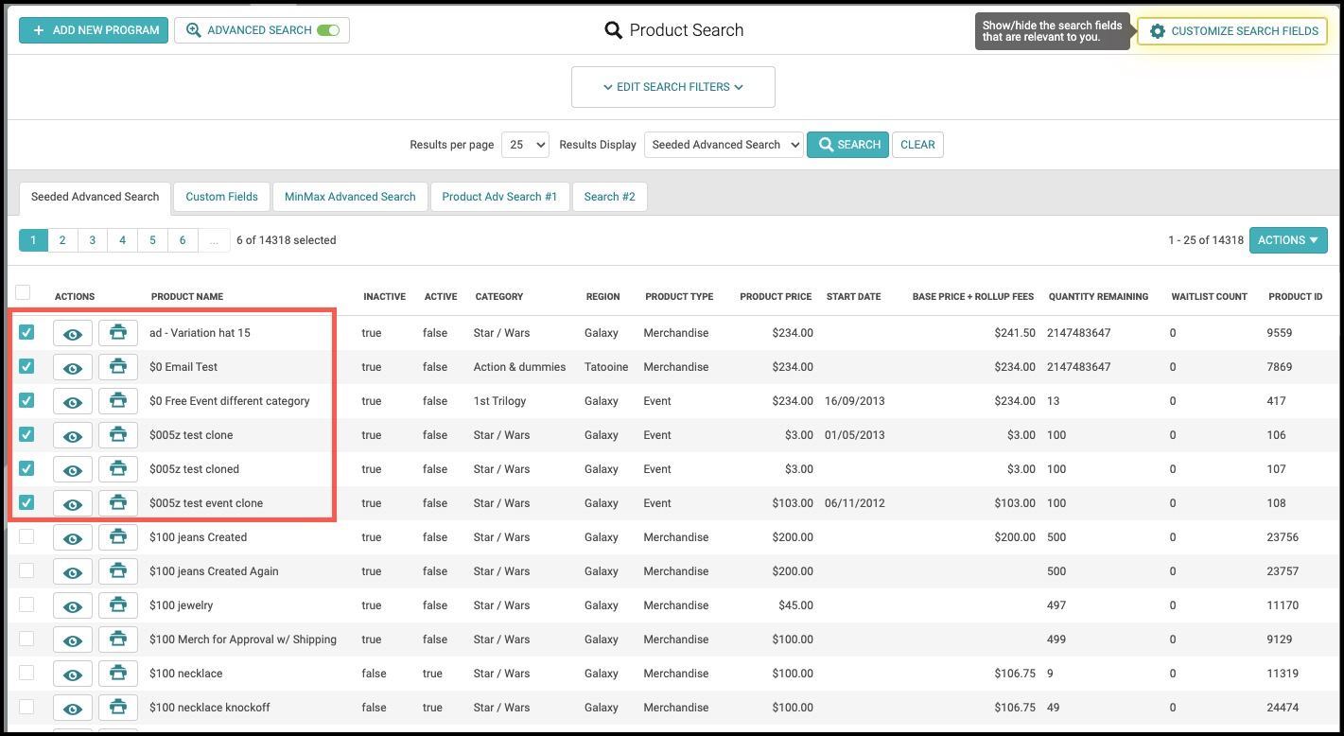
Task: Go to results page 2
Action: click(x=62, y=240)
